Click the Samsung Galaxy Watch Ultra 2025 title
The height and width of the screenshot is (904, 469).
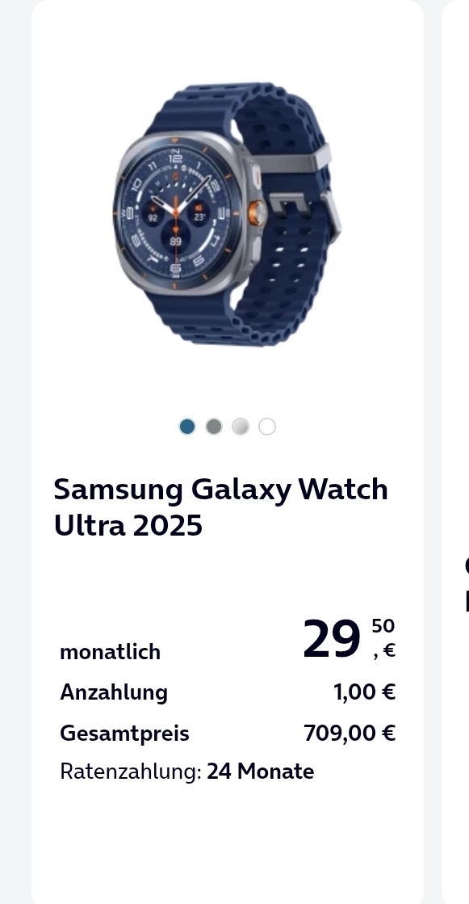(220, 507)
